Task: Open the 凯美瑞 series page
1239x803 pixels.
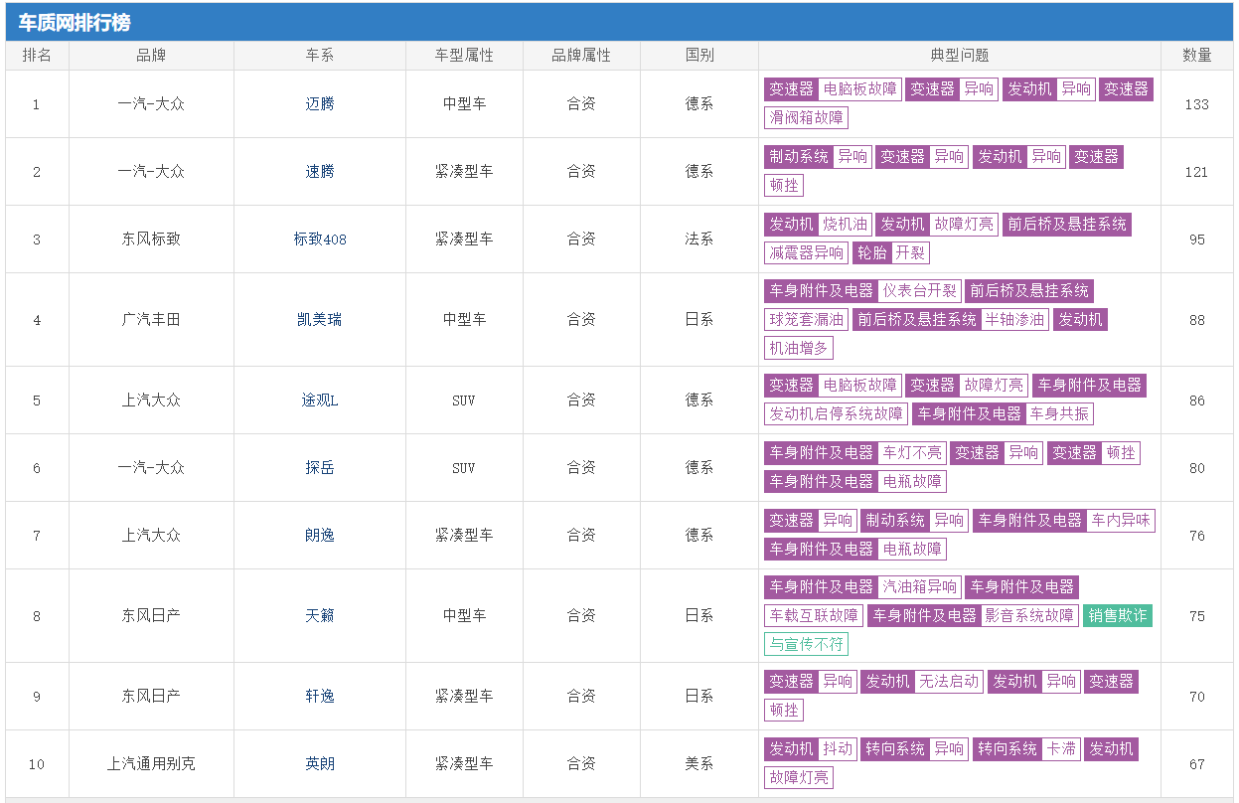Action: [x=319, y=320]
